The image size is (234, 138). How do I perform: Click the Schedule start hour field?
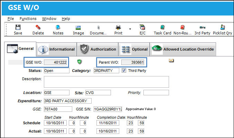(x=72, y=123)
